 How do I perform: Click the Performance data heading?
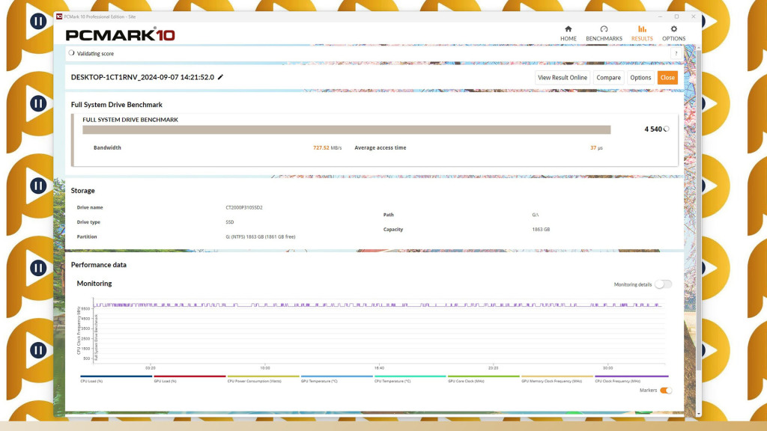point(98,265)
